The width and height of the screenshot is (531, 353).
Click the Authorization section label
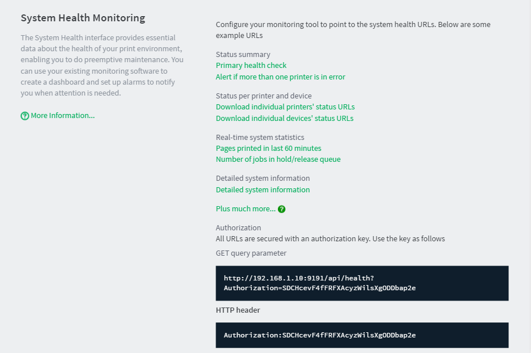tap(239, 227)
